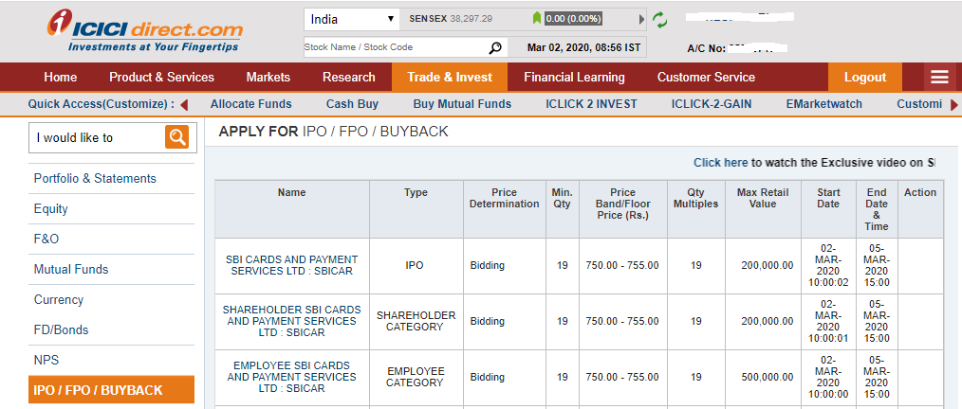
Task: Open the hamburger menu icon
Action: [939, 77]
